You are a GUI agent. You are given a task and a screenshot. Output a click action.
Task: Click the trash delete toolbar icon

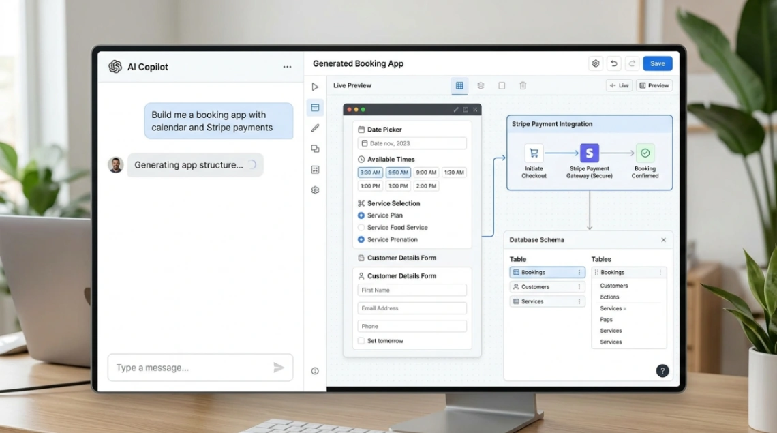[523, 85]
